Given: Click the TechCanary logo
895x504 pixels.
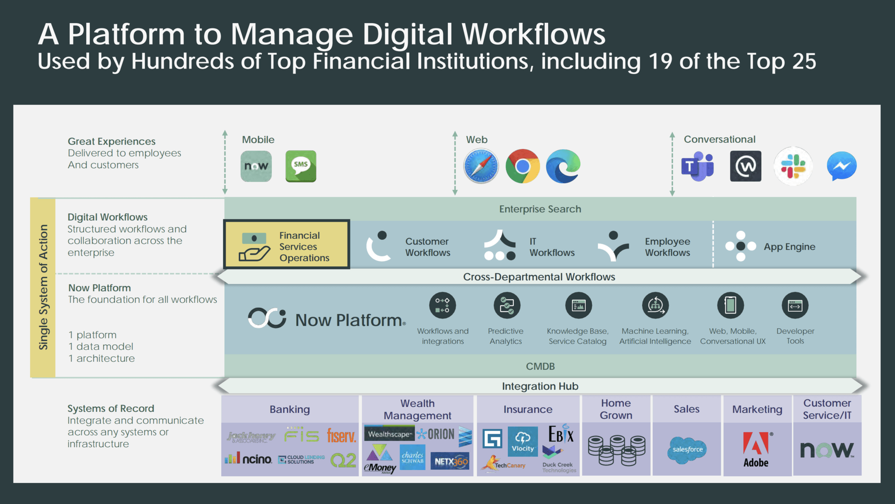Looking at the screenshot, I should [503, 463].
